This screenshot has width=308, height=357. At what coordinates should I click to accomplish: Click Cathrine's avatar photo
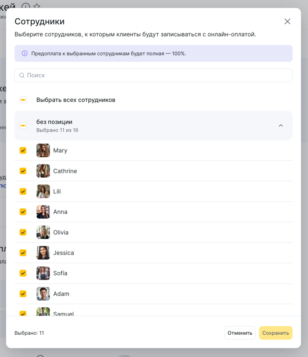pos(43,171)
